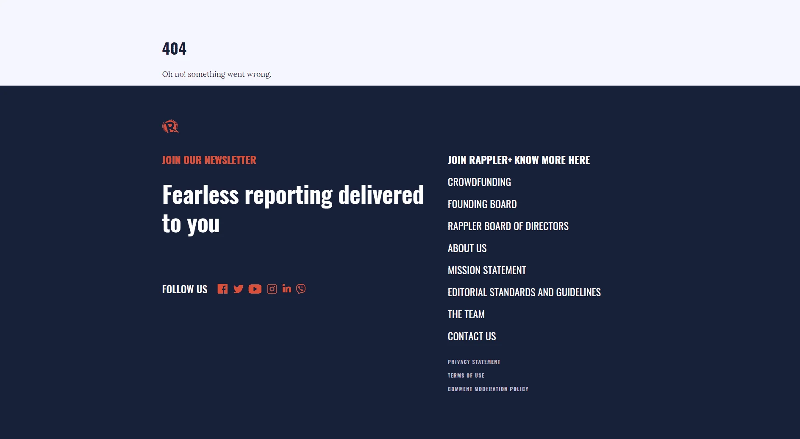Image resolution: width=800 pixels, height=439 pixels.
Task: Click the 'Fearless reporting delivered to you' headline
Action: pyautogui.click(x=293, y=209)
